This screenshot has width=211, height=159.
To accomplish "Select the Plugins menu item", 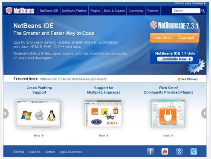I will tap(95, 11).
